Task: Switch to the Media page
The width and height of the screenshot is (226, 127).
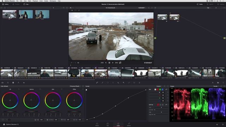Action: (x=97, y=125)
